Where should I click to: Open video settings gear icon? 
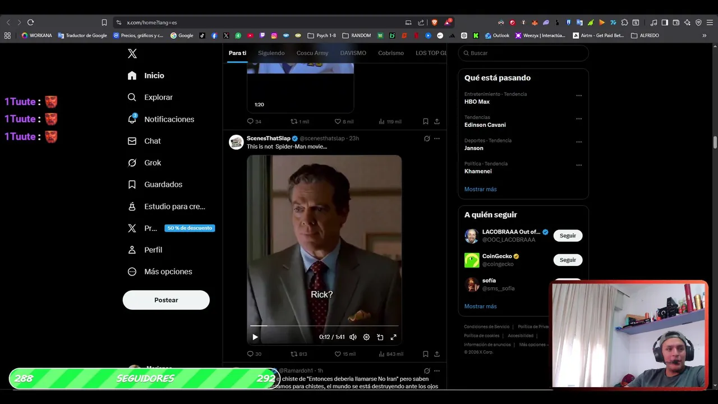tap(366, 337)
